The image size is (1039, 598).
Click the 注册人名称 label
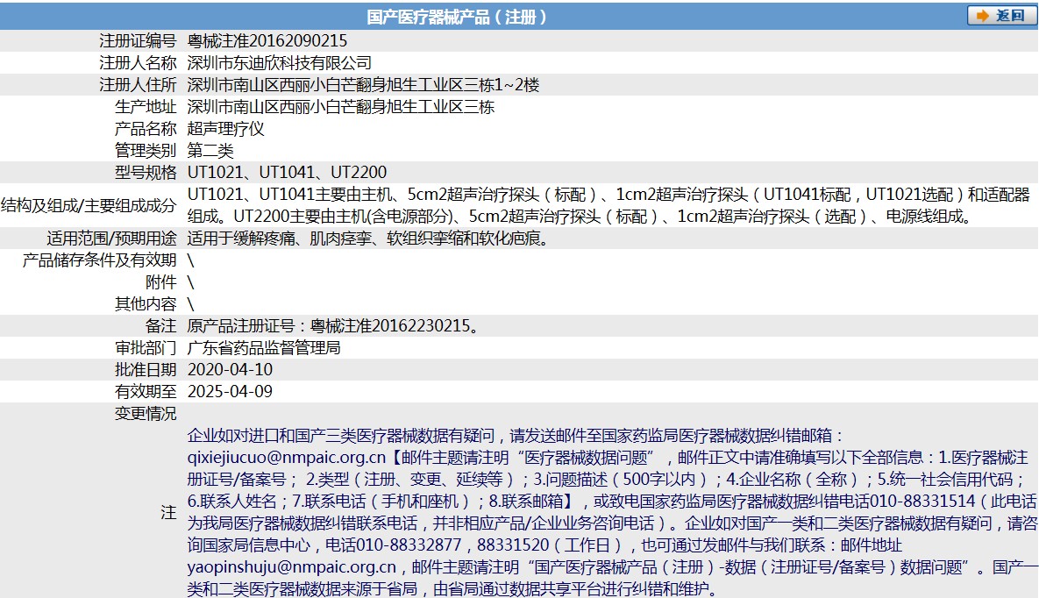[x=138, y=63]
